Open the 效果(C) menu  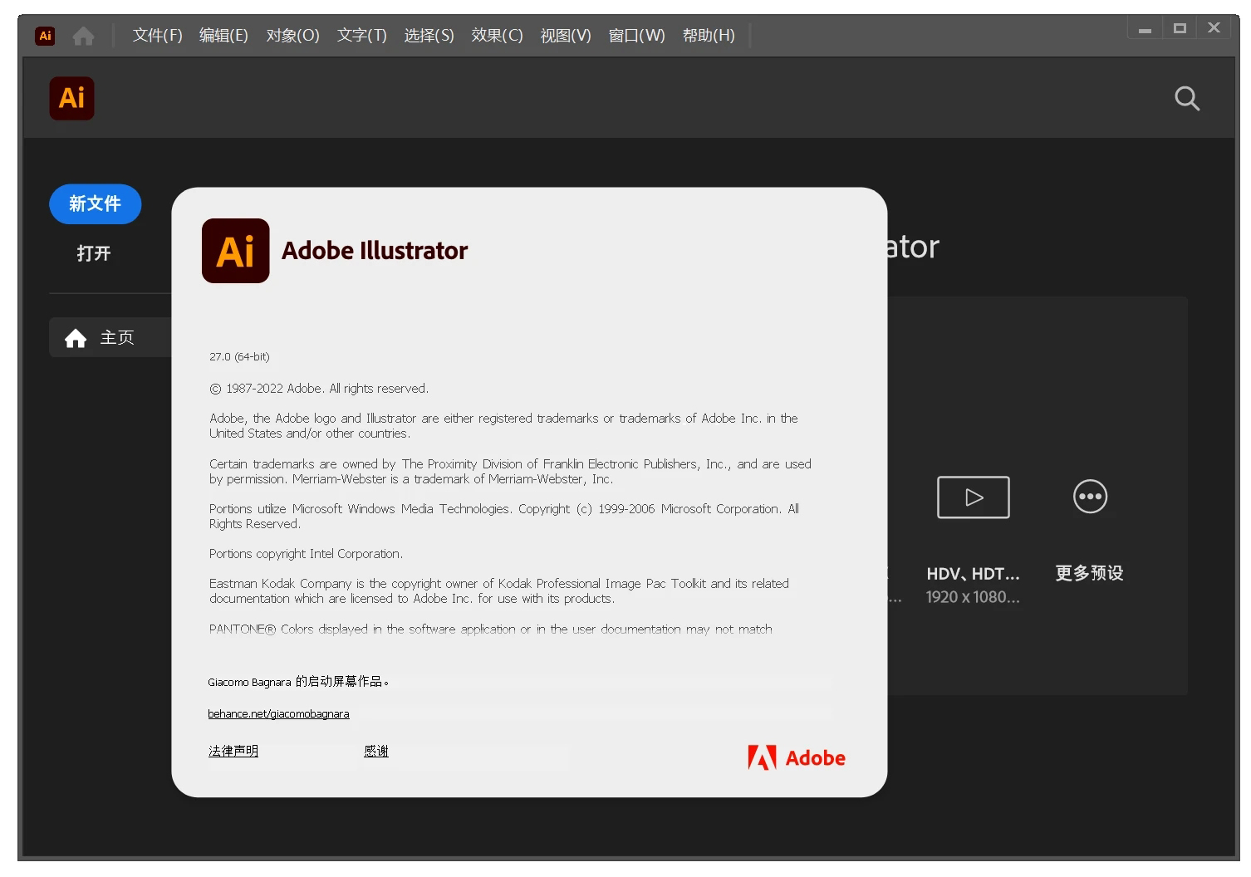point(496,36)
